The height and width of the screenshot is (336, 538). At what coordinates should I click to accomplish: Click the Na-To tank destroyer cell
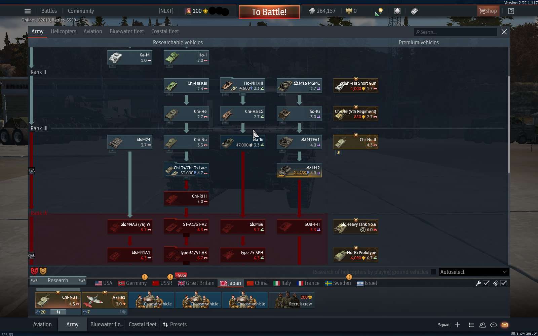pos(243,142)
